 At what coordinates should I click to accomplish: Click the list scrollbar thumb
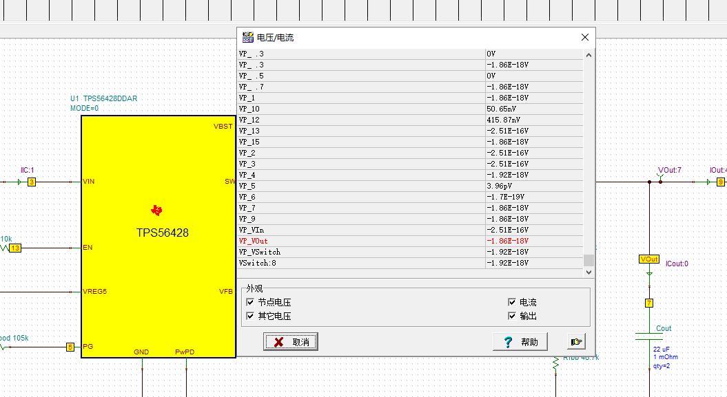point(588,260)
